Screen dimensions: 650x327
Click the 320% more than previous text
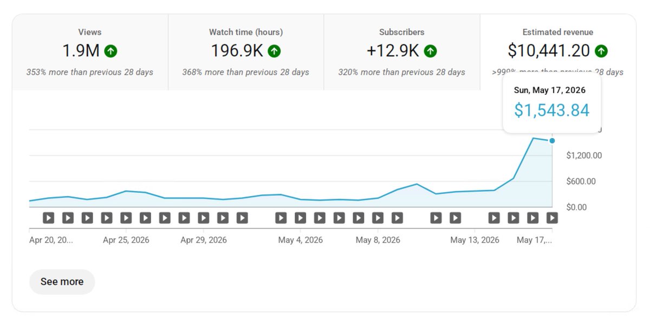(402, 72)
